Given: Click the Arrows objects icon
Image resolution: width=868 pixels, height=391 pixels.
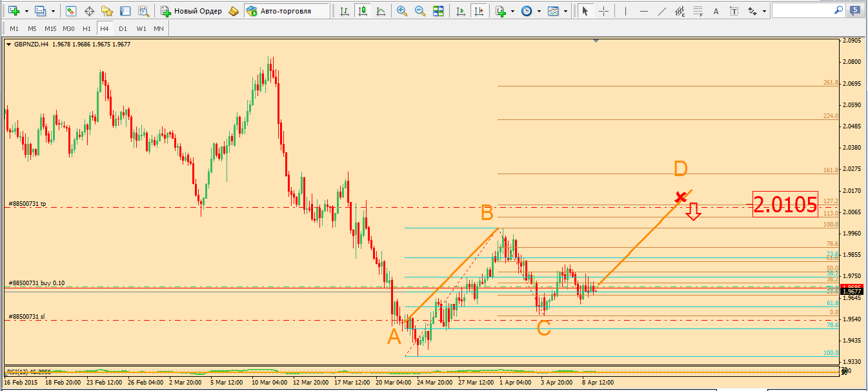Looking at the screenshot, I should (x=752, y=11).
